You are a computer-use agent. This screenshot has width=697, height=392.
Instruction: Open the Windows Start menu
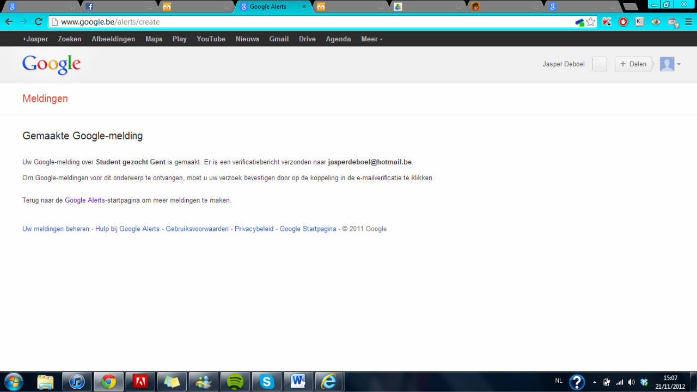pos(14,382)
